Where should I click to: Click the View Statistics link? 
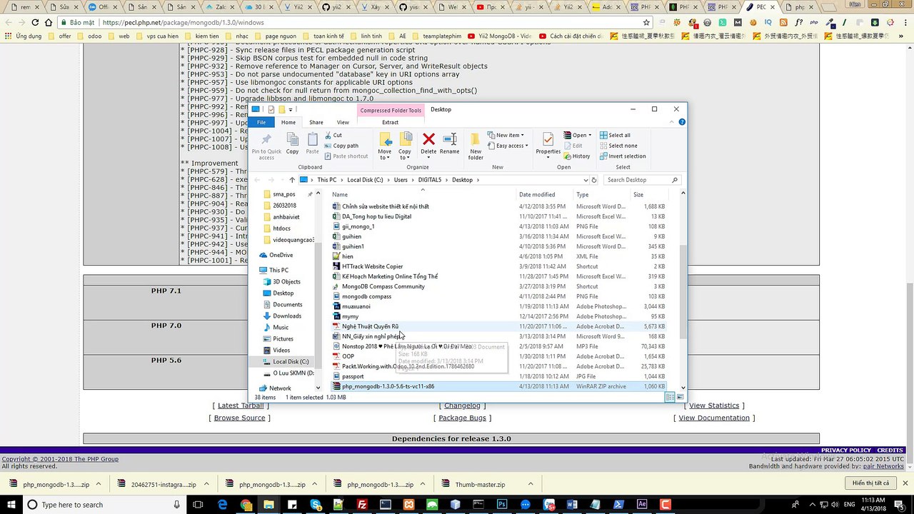pos(714,405)
